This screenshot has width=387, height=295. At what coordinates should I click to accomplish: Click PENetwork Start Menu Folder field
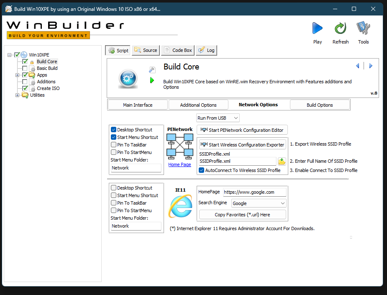[x=136, y=168]
